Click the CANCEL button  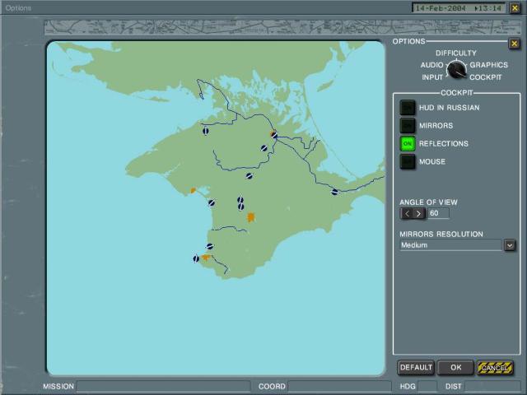pyautogui.click(x=495, y=368)
